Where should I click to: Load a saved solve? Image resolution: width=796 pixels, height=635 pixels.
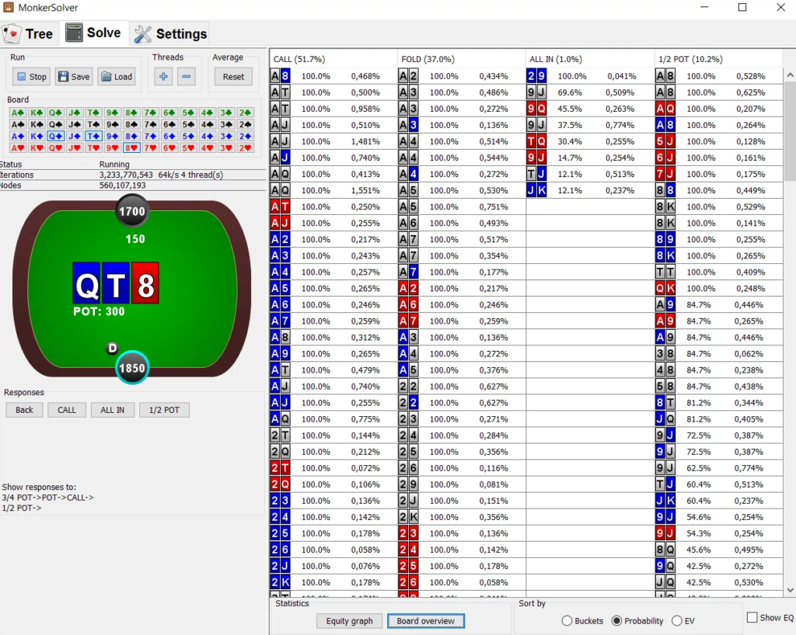tap(117, 77)
